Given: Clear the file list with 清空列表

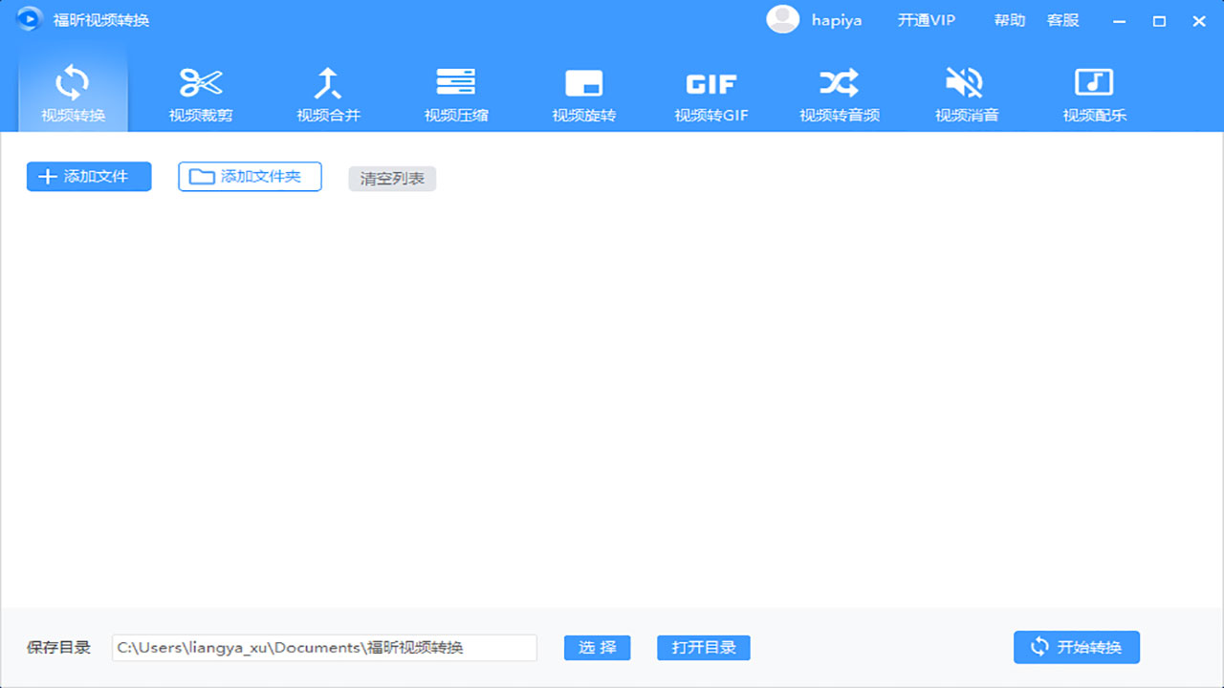Looking at the screenshot, I should coord(391,178).
